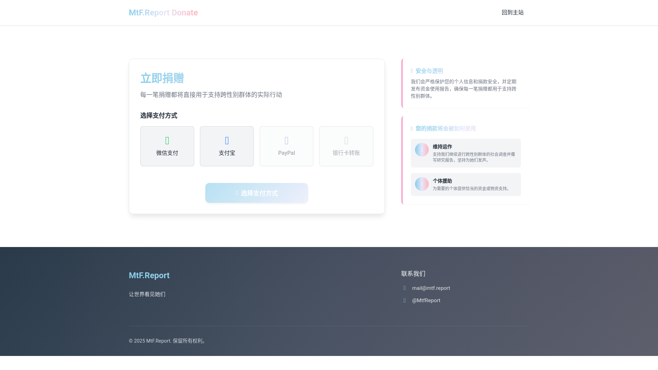Image resolution: width=658 pixels, height=370 pixels.
Task: Click the icon next to @MtfReport
Action: [404, 300]
